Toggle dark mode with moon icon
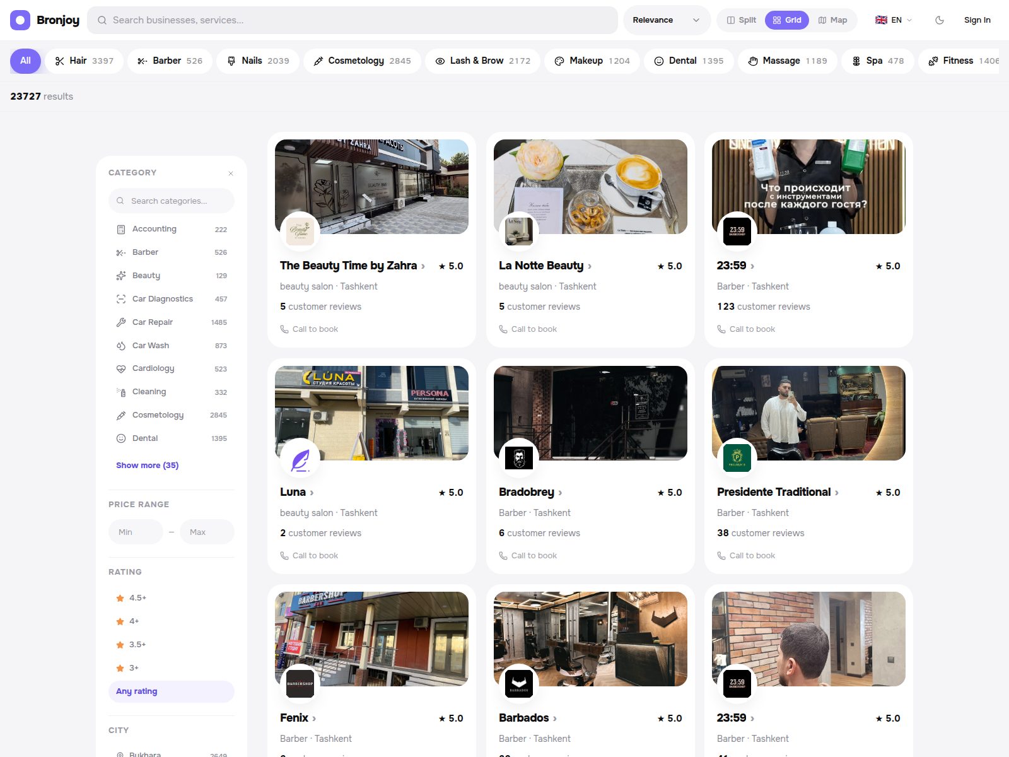1009x757 pixels. (940, 20)
